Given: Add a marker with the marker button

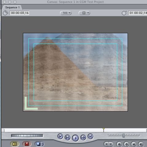Looking at the screenshot, I should pyautogui.click(x=119, y=144).
